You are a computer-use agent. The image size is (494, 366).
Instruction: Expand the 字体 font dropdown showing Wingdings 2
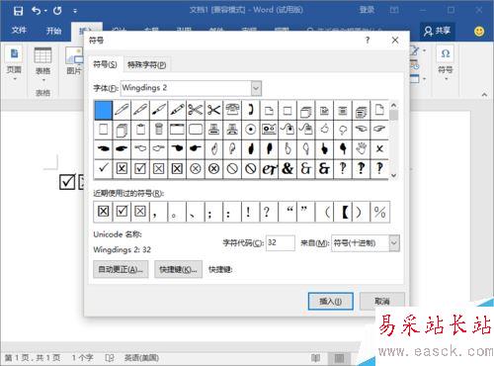(256, 88)
